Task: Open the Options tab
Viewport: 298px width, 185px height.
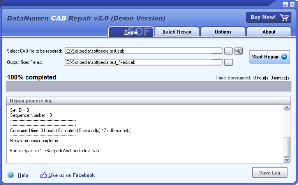Action: pyautogui.click(x=223, y=32)
